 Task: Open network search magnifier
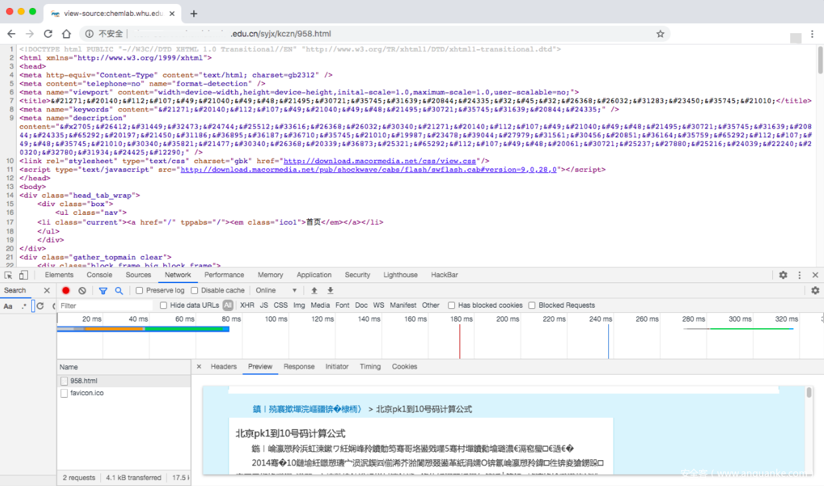click(119, 290)
